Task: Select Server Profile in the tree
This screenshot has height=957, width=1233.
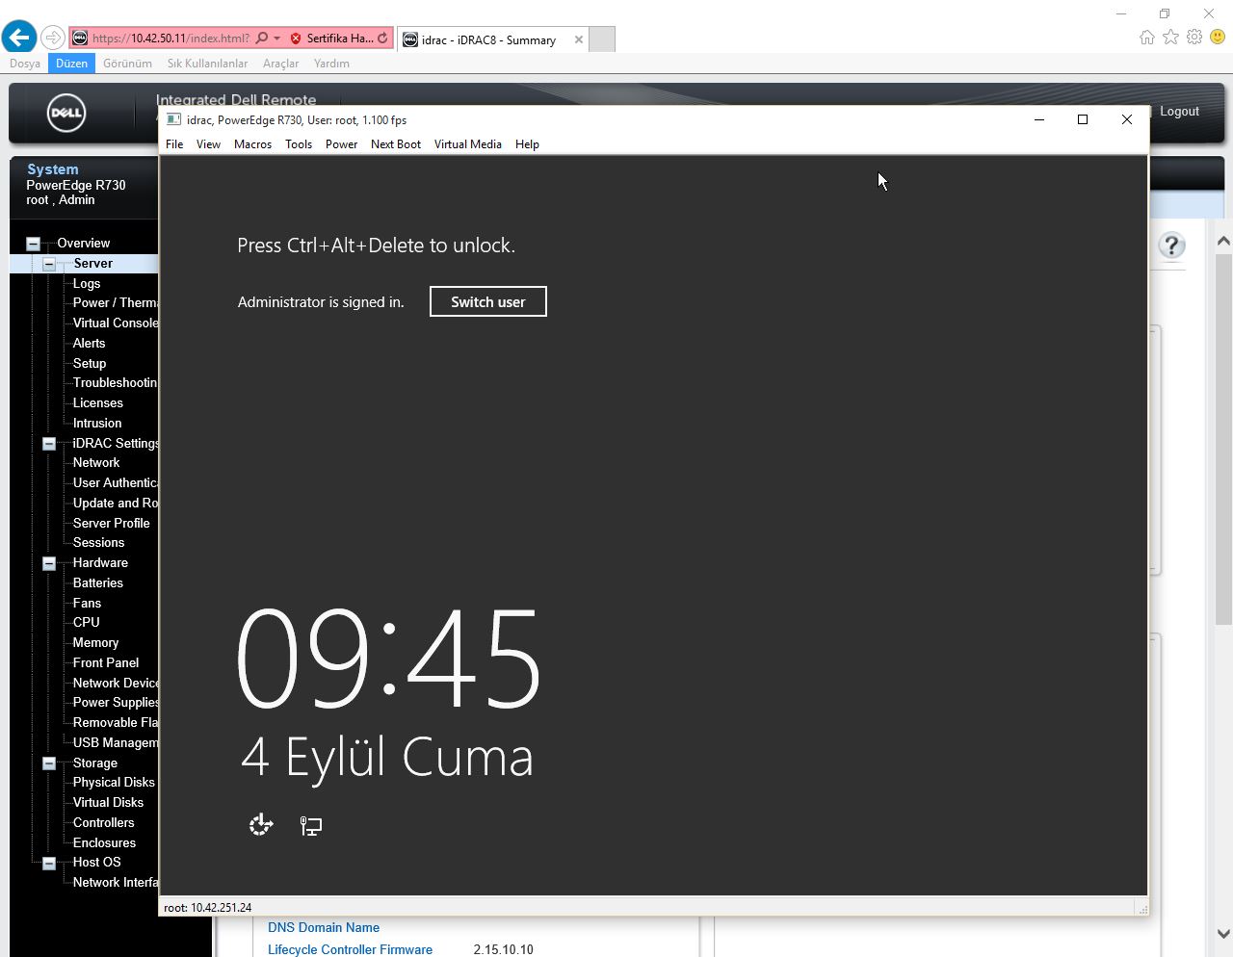Action: point(112,524)
